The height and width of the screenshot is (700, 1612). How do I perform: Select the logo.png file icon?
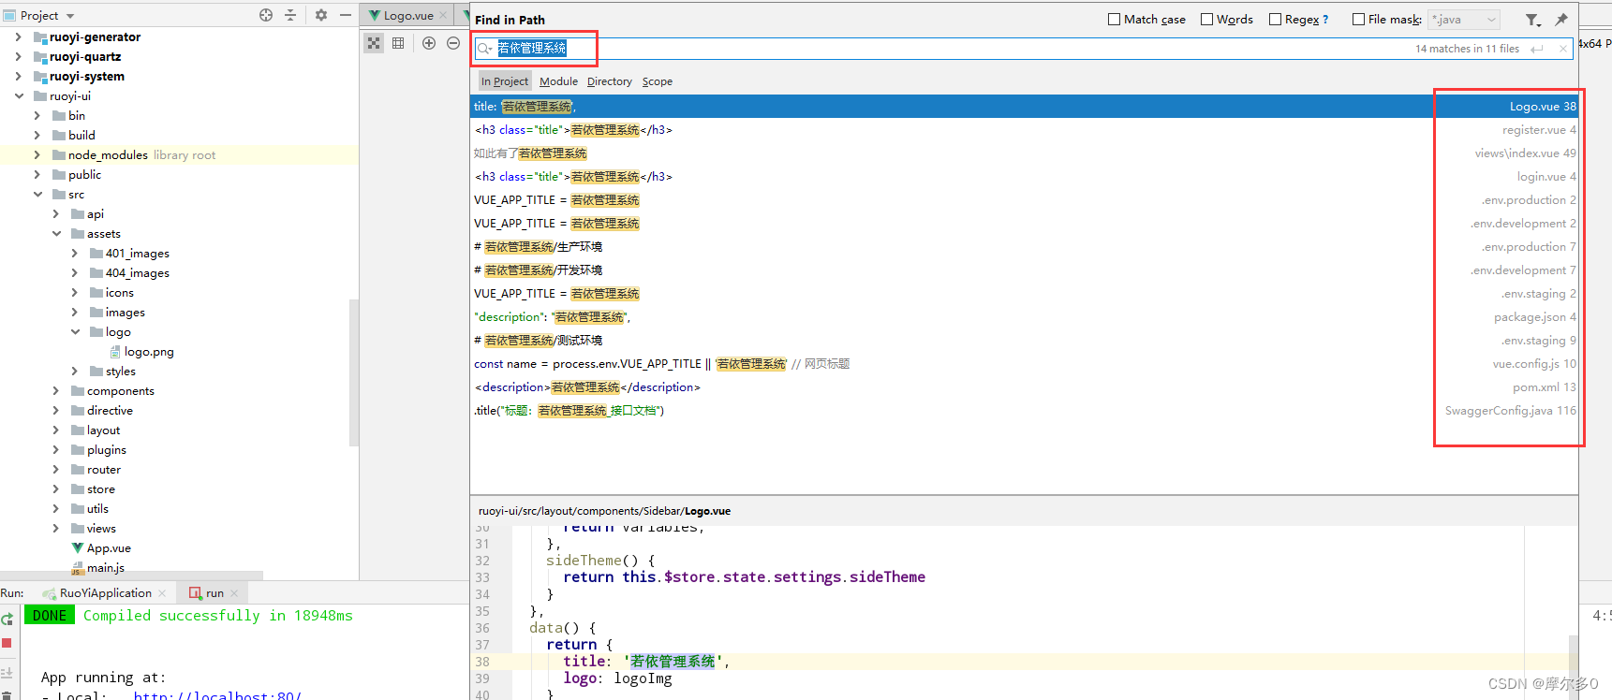[x=115, y=352]
